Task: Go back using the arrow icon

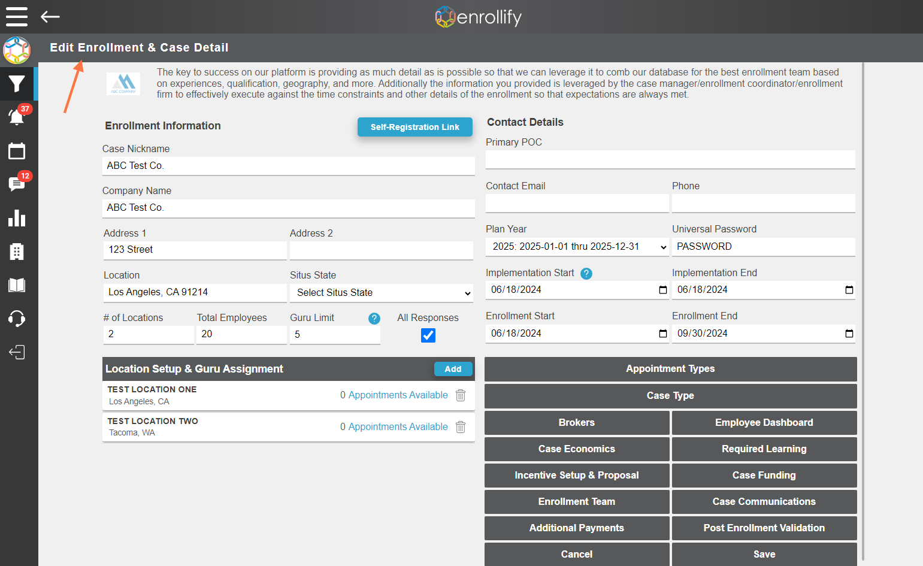Action: point(50,17)
